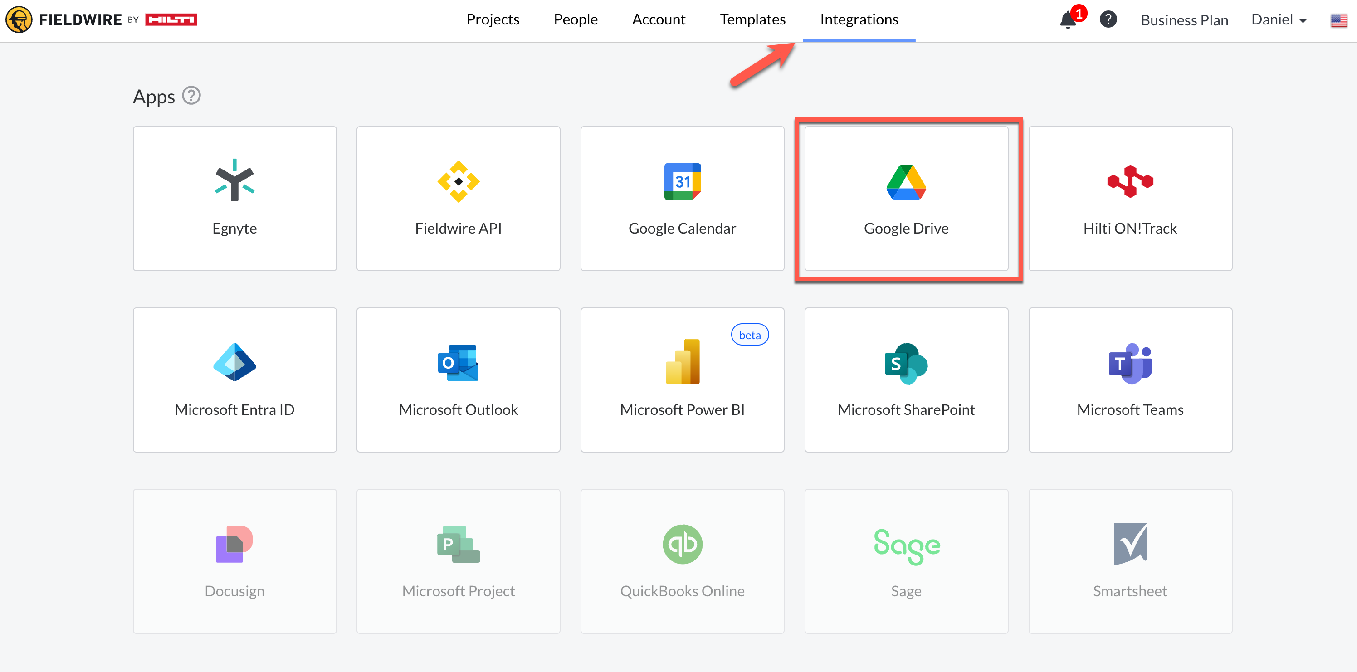Click the Microsoft Outlook icon
Viewport: 1357px width, 672px height.
(x=458, y=362)
